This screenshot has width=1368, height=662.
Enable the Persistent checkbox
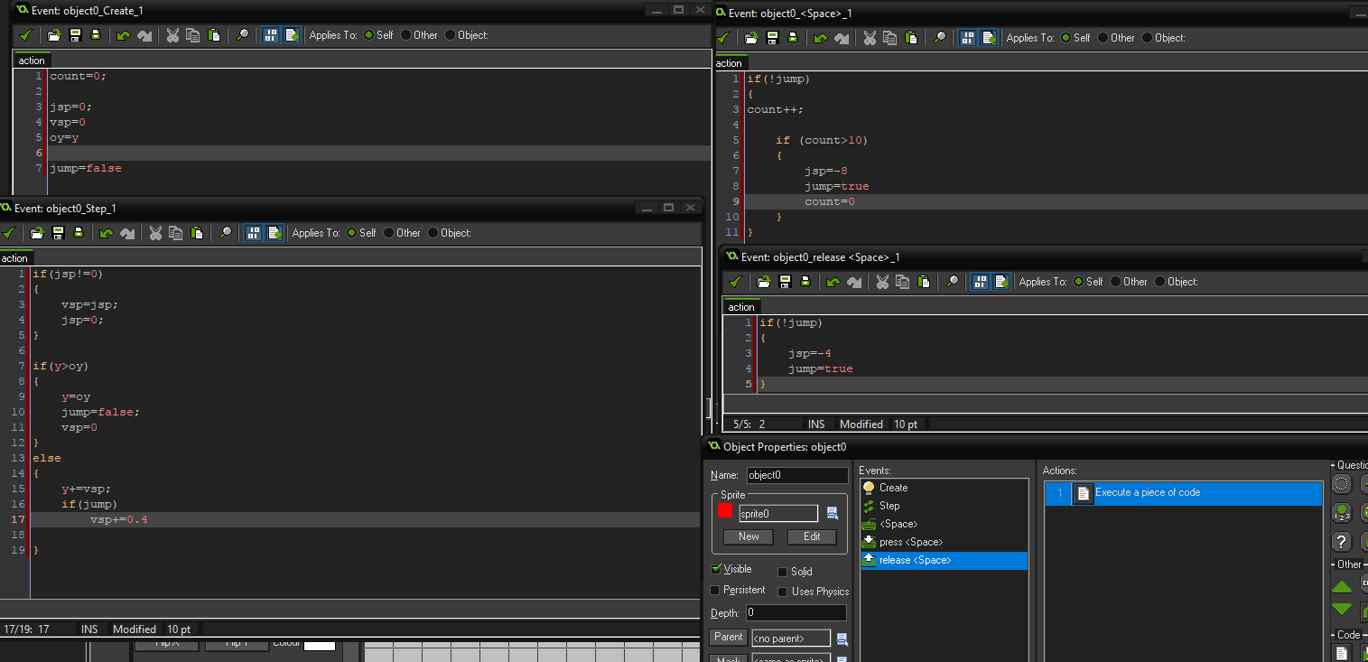tap(716, 591)
